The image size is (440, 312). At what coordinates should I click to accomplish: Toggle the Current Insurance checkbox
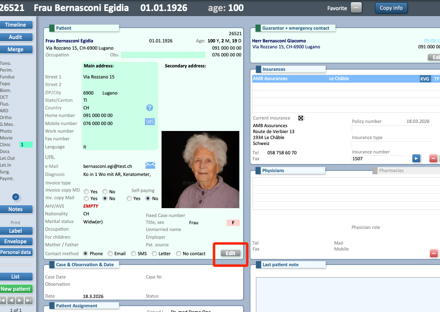pos(301,118)
